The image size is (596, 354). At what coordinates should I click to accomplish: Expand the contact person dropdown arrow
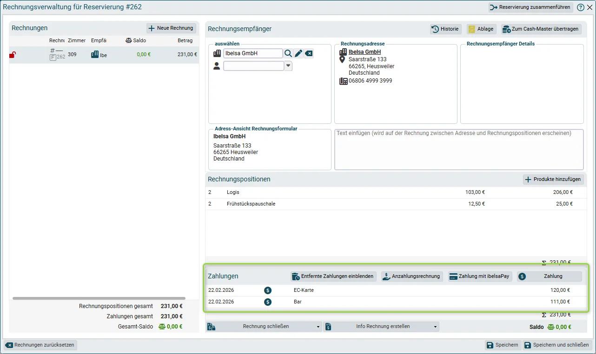(x=288, y=66)
